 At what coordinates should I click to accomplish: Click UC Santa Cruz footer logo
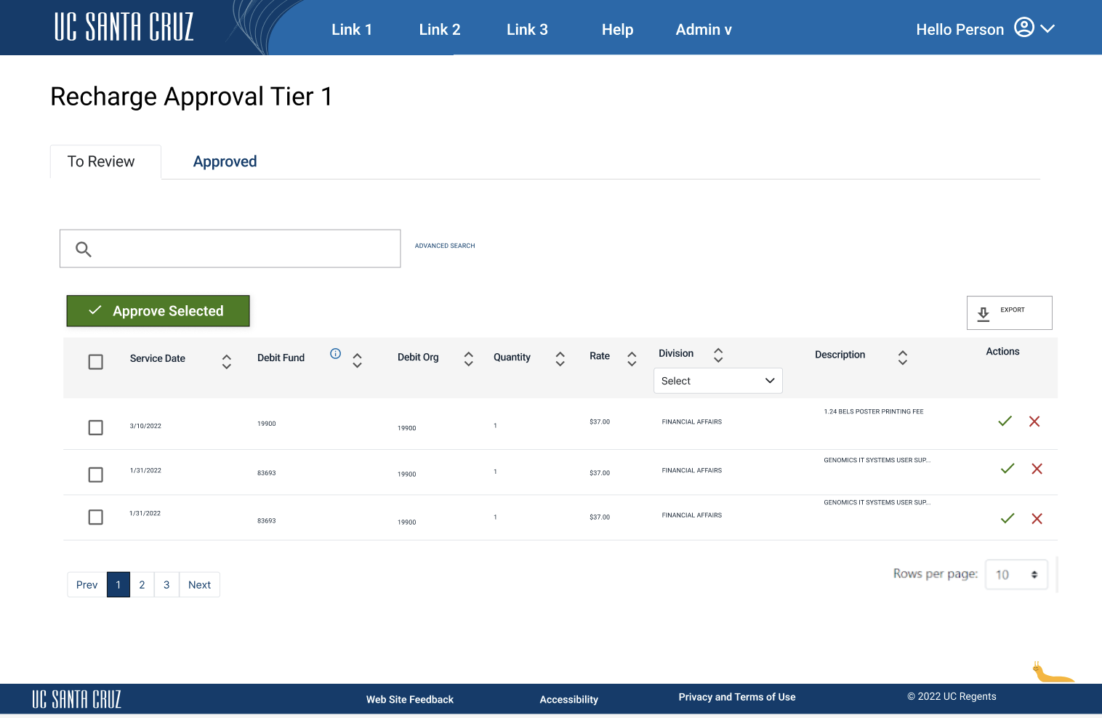tap(76, 699)
